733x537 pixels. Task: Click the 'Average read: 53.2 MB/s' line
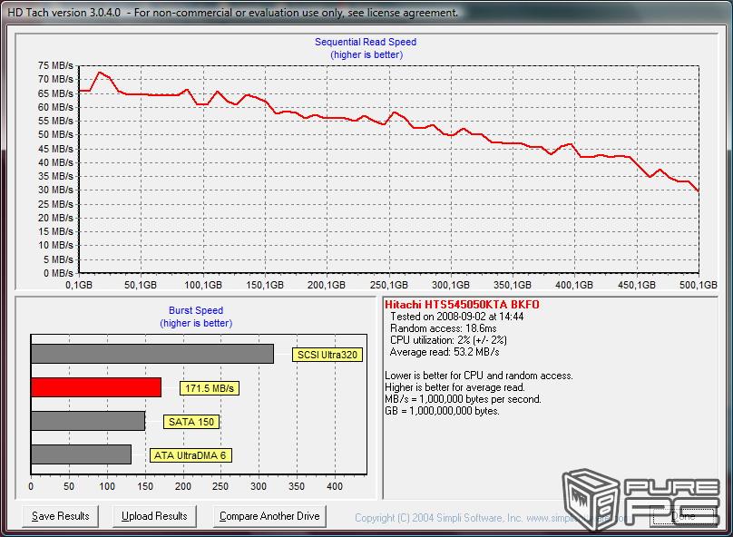[x=445, y=351]
